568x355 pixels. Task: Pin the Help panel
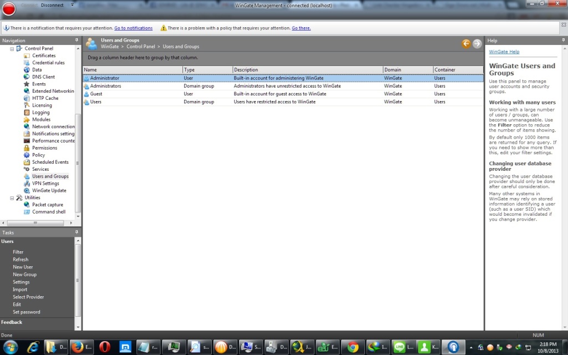pyautogui.click(x=564, y=40)
